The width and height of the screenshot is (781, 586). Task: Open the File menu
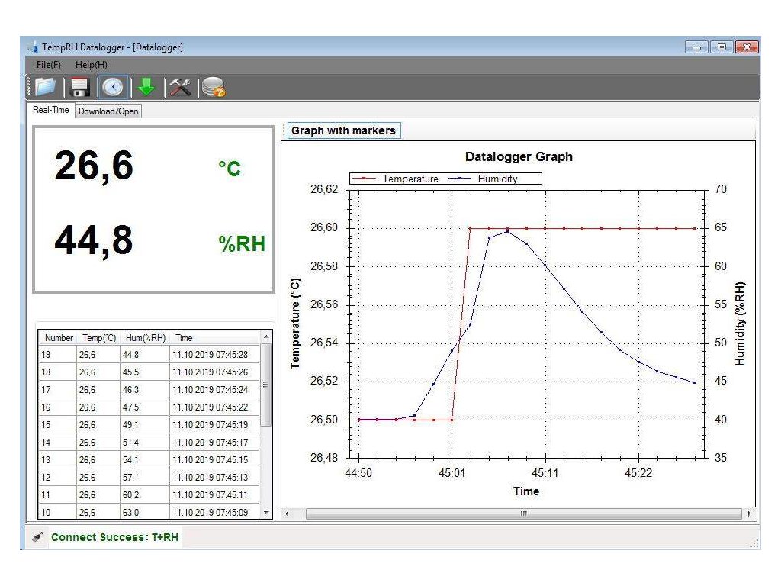point(48,65)
